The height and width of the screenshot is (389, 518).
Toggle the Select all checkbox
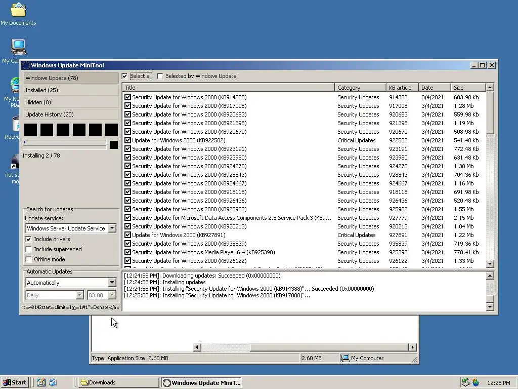124,76
